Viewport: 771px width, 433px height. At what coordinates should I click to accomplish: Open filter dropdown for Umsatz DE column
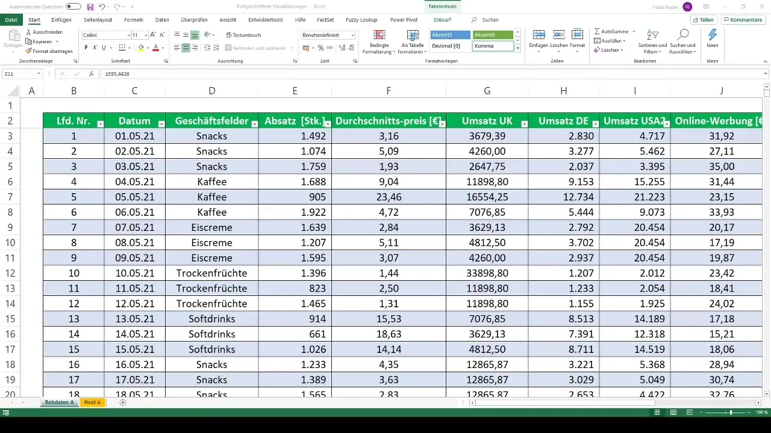click(595, 123)
